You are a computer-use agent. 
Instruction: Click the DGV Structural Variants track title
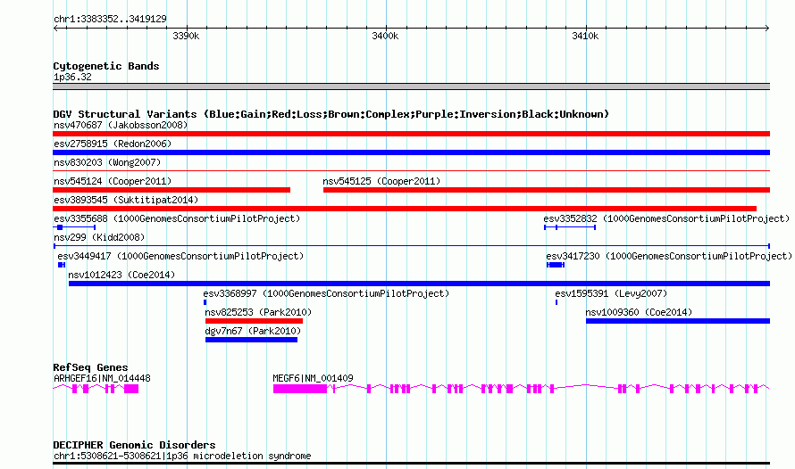coord(331,114)
